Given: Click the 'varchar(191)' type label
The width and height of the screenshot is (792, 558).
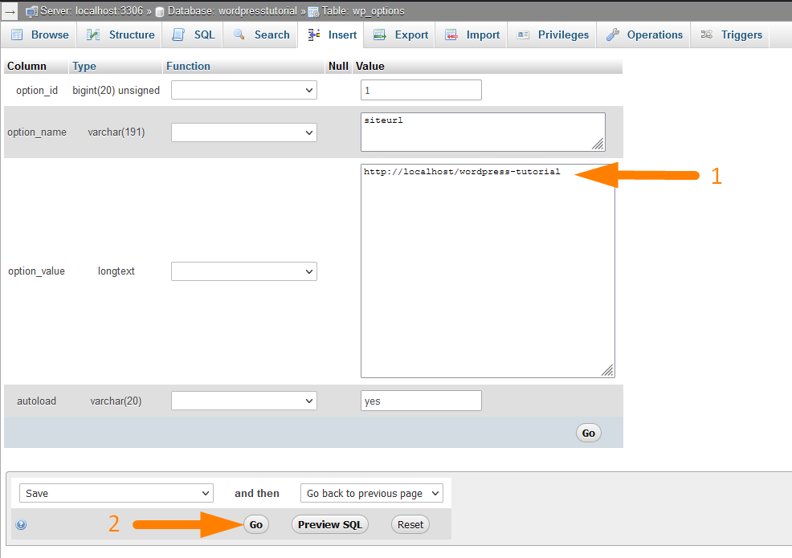Looking at the screenshot, I should pyautogui.click(x=116, y=132).
